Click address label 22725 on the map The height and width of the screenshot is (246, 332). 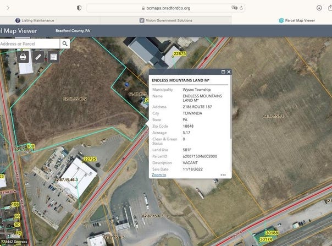click(x=90, y=159)
